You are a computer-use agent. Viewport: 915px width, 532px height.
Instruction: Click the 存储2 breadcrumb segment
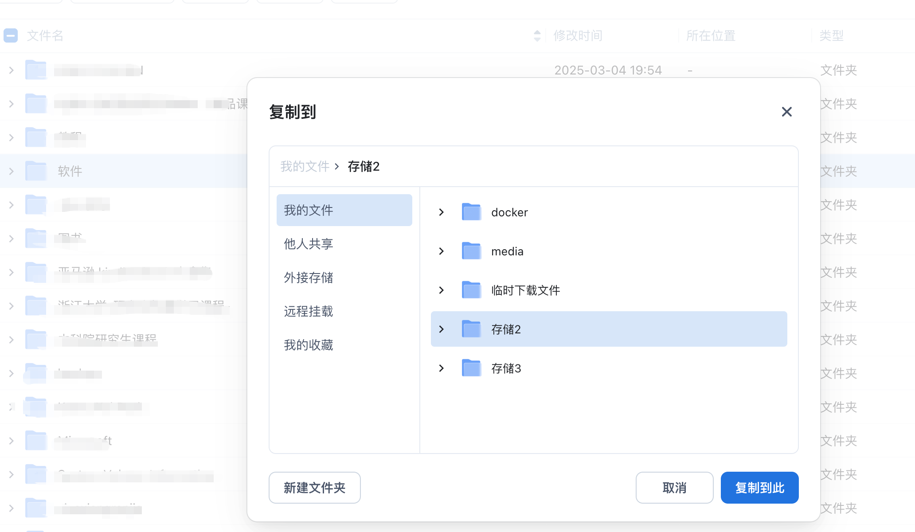364,167
